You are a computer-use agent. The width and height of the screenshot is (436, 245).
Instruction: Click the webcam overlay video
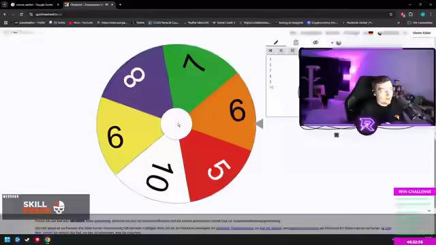pyautogui.click(x=367, y=88)
